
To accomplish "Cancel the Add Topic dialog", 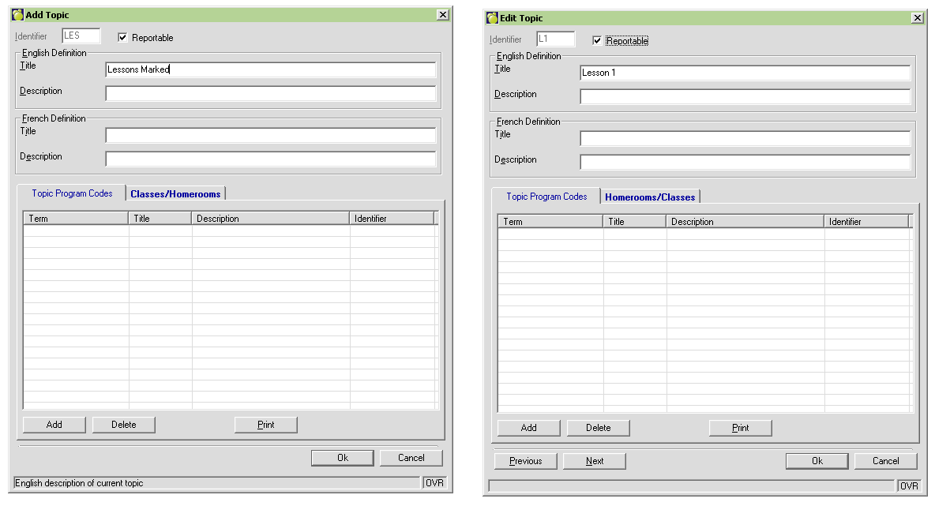I will [411, 458].
